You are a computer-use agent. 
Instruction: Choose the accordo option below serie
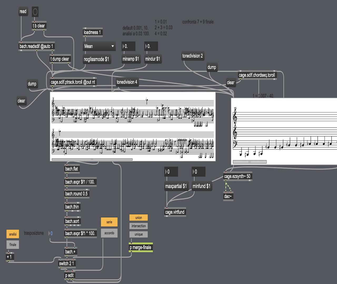[109, 233]
